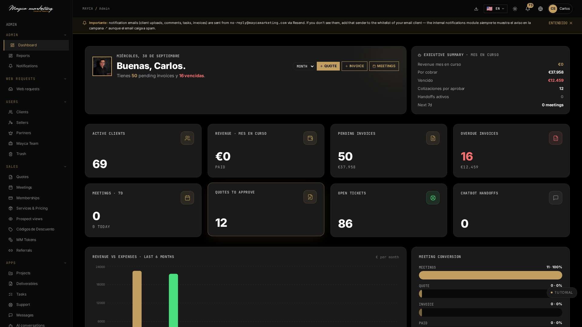Click the Open Tickets green lifebuoy icon
The width and height of the screenshot is (582, 327).
pyautogui.click(x=433, y=198)
